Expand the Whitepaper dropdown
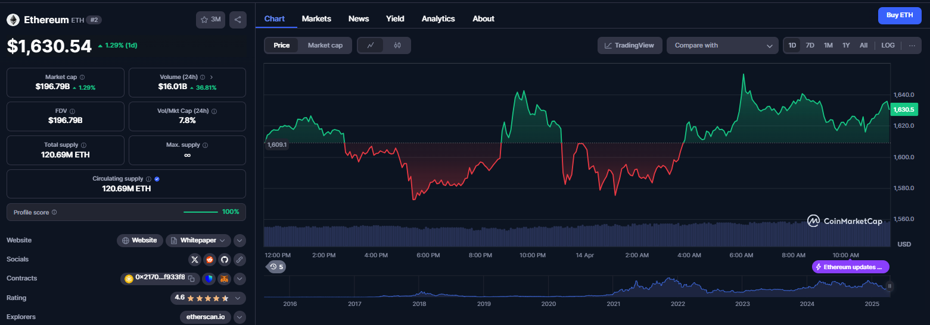Viewport: 930px width, 325px height. pos(198,241)
